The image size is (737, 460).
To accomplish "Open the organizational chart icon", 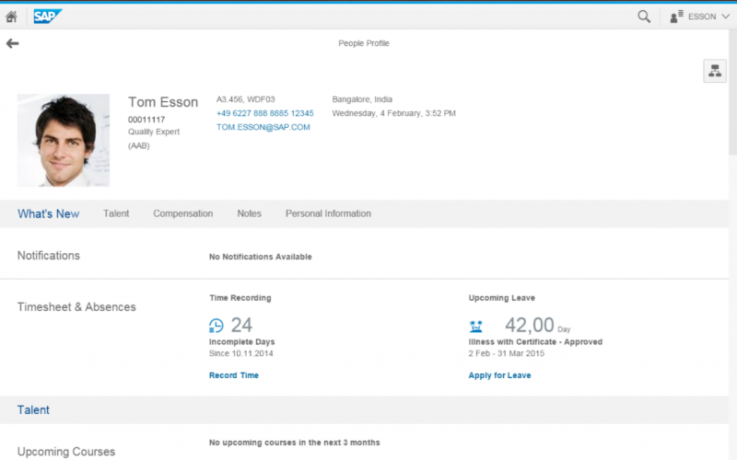I will (715, 71).
